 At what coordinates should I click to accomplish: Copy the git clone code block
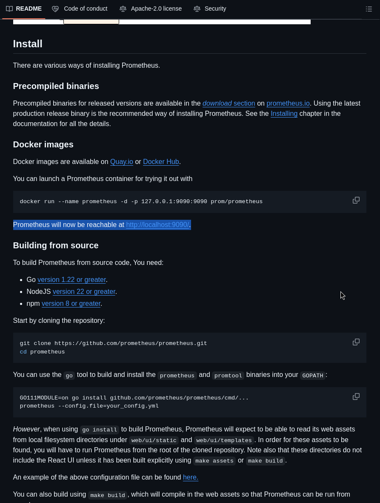(x=356, y=342)
